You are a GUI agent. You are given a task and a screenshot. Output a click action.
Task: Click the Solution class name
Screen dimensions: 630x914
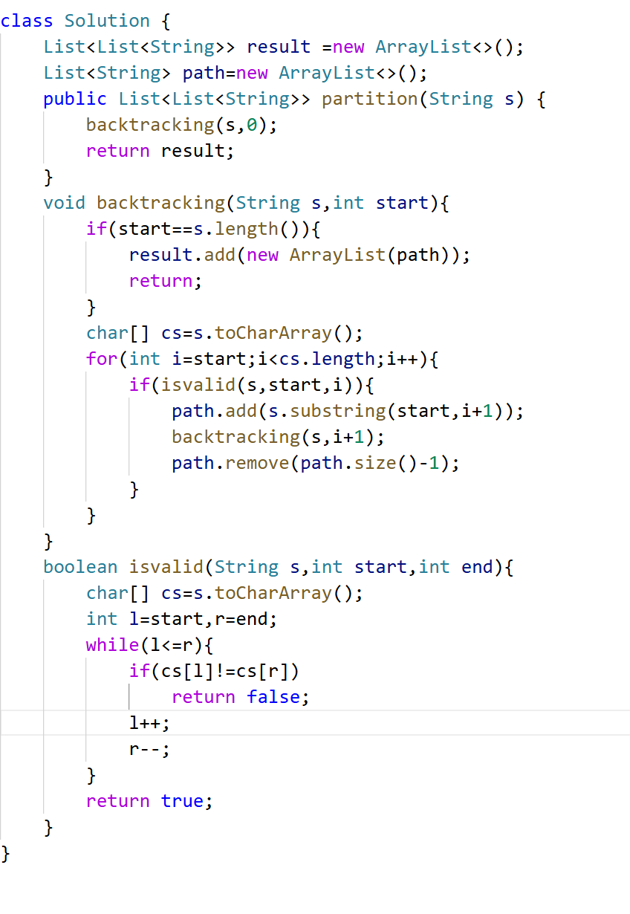107,21
